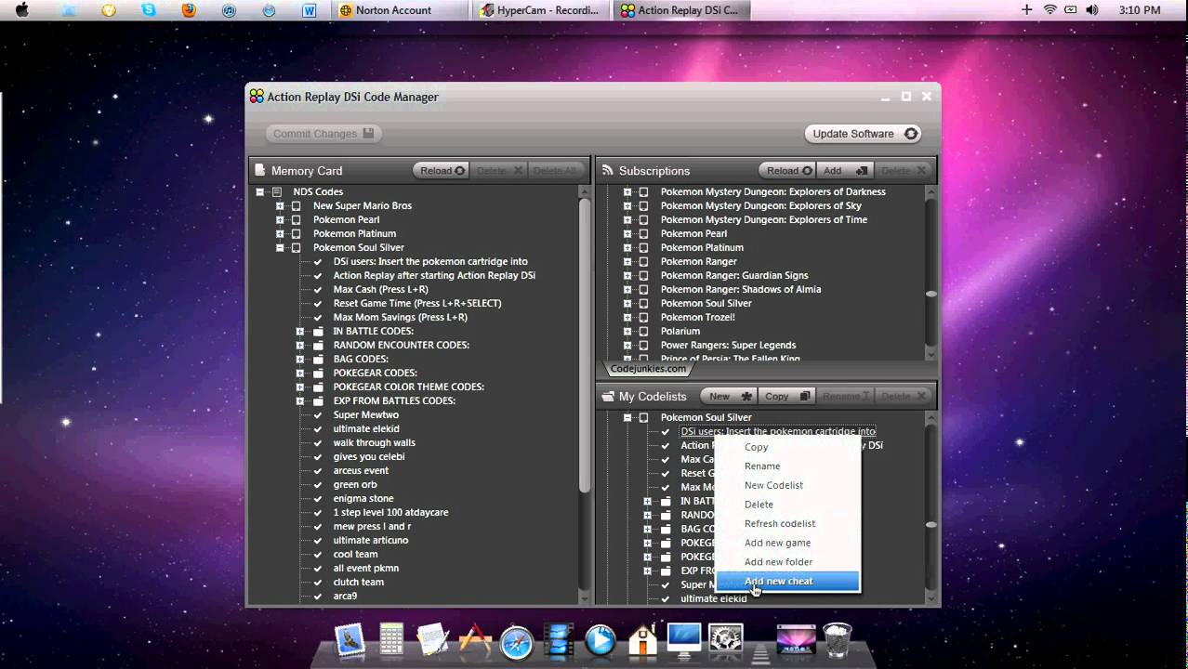
Task: Expand EXP FROM BATTLES CODES folder
Action: tap(300, 401)
